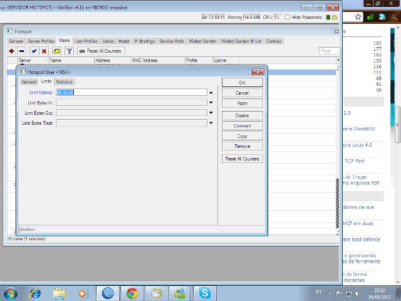
Task: Open the Service Ports tab
Action: [x=172, y=41]
